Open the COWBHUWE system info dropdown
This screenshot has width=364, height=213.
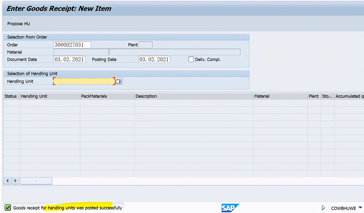[360, 208]
